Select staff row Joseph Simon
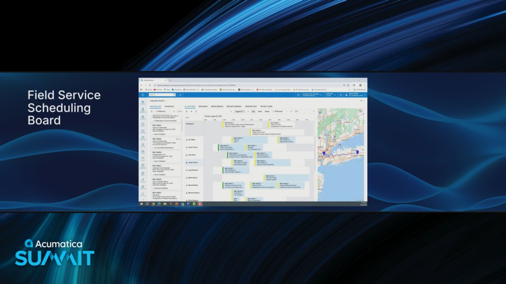 tap(193, 162)
